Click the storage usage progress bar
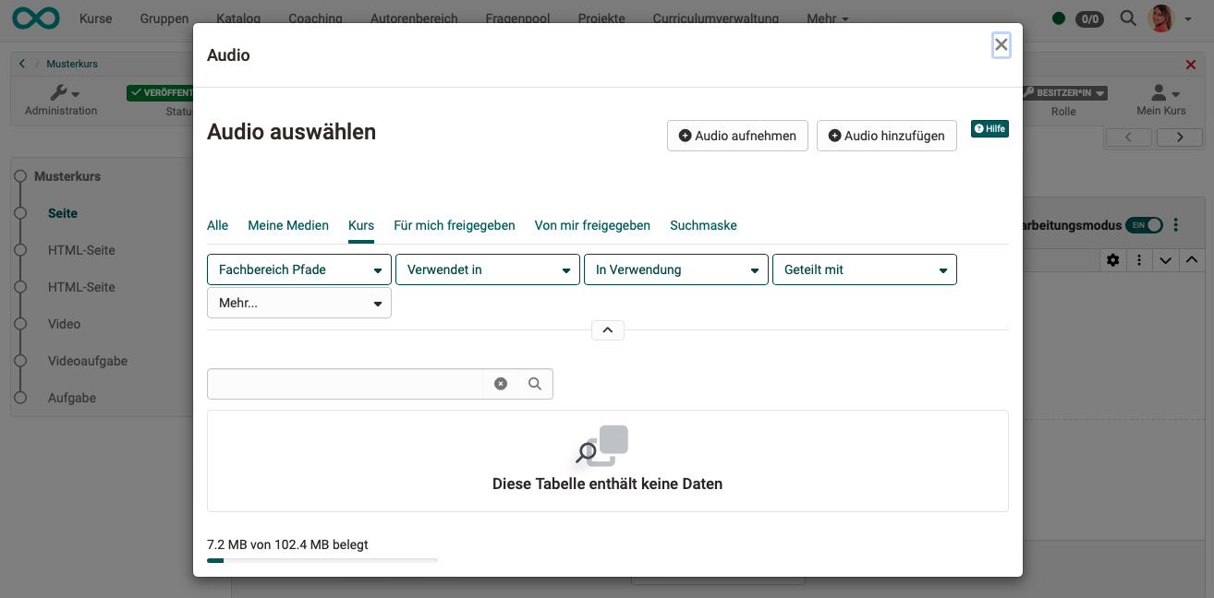The height and width of the screenshot is (598, 1214). click(x=322, y=560)
